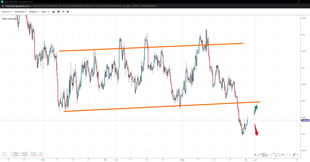Open the More menu

coord(45,12)
